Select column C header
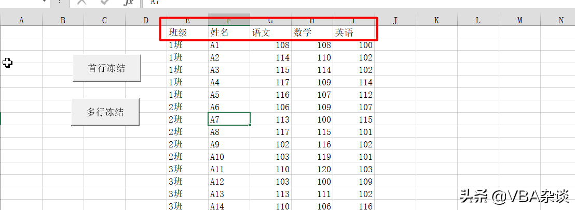Screen dimensions: 575x210 104,21
